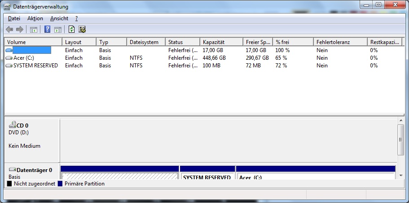Maximize the Datenträgerverwaltung window
409x203 pixels.
(378, 5)
